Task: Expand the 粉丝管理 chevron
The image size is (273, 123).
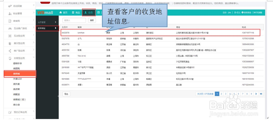Action: [34, 13]
